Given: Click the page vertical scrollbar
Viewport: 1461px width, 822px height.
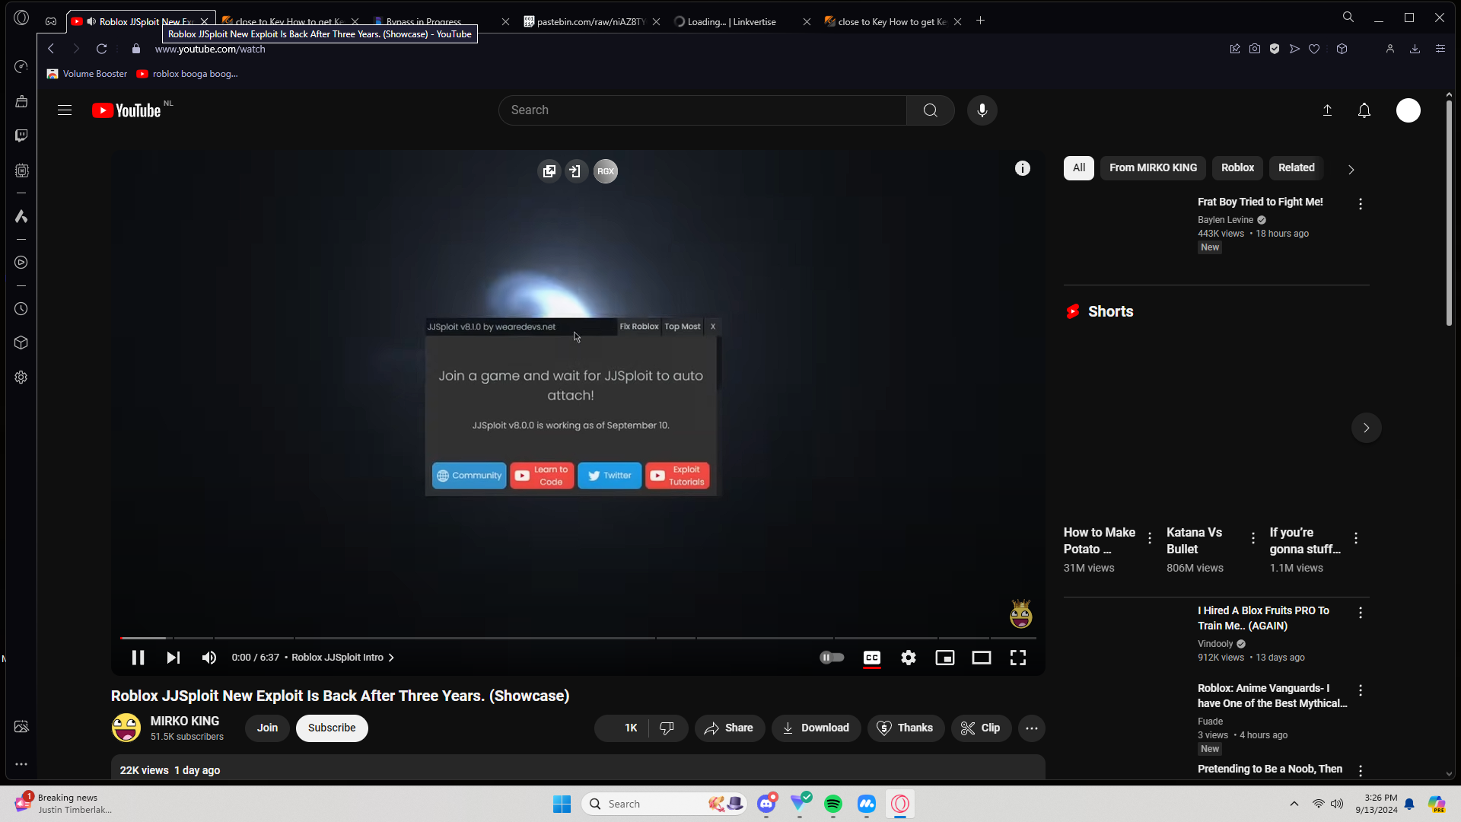Looking at the screenshot, I should (x=1449, y=213).
